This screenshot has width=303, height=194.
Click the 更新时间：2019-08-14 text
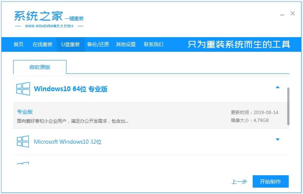pyautogui.click(x=254, y=112)
